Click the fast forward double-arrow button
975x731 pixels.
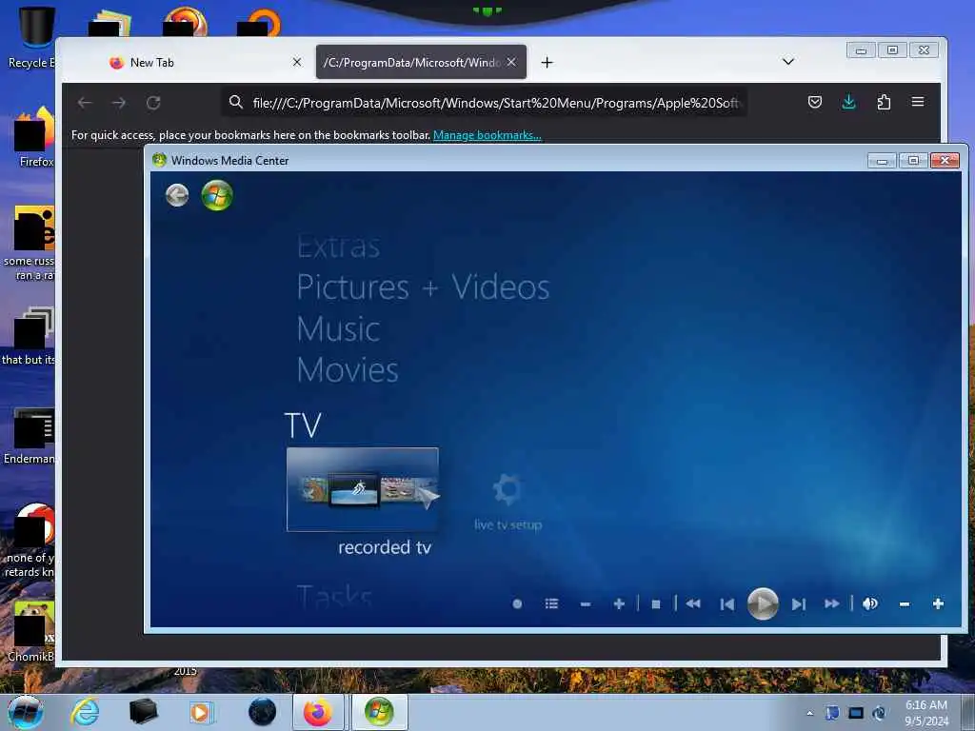831,603
